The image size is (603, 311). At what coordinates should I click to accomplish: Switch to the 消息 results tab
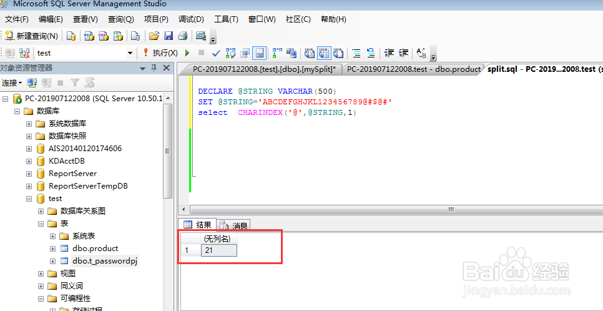pyautogui.click(x=233, y=225)
